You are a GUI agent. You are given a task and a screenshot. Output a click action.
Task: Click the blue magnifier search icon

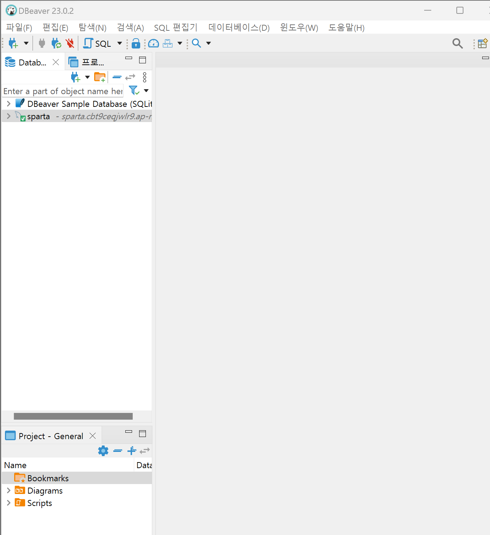[196, 43]
